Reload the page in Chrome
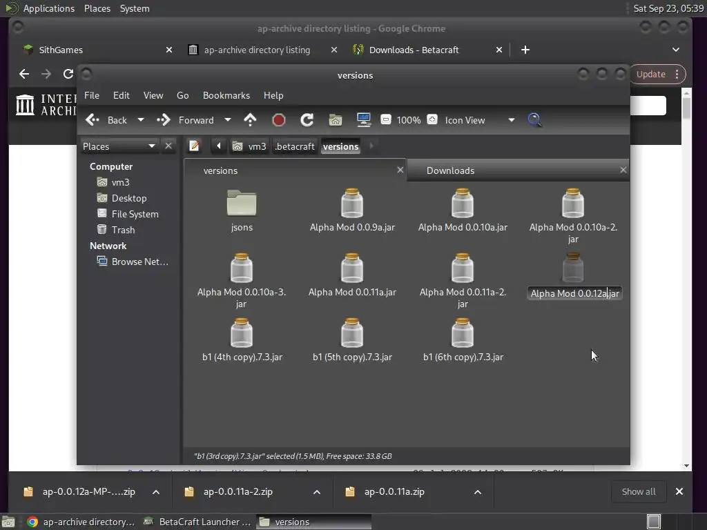The width and height of the screenshot is (707, 530). pyautogui.click(x=68, y=74)
